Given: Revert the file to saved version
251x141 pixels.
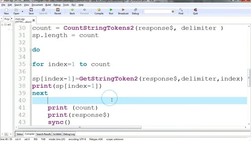Looking at the screenshot, I should (58, 11).
